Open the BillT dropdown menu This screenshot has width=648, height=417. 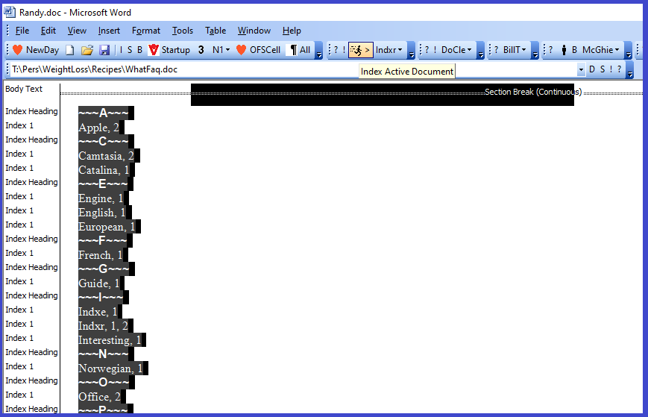point(515,50)
